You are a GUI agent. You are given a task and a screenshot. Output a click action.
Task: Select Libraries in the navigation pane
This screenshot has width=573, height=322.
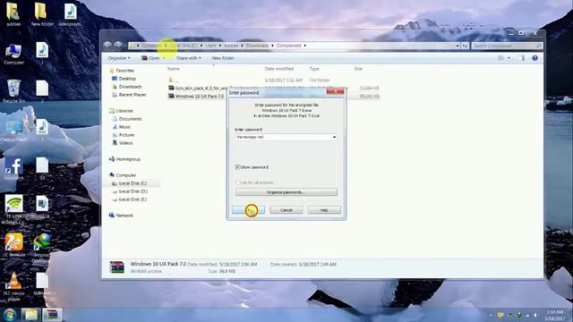(x=124, y=111)
